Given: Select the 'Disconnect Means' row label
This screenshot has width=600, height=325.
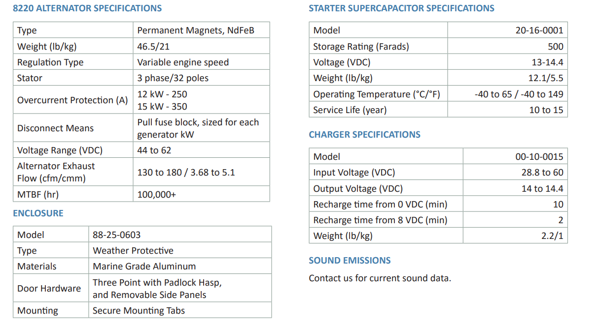Looking at the screenshot, I should [x=55, y=128].
